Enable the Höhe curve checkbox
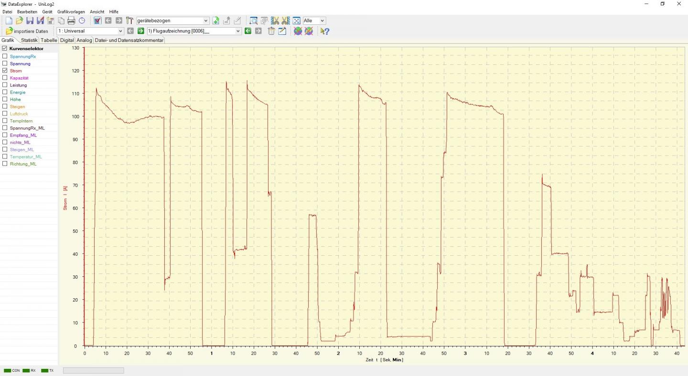 5,99
